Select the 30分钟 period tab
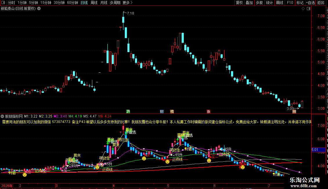Image resolution: width=328 pixels, height=189 pixels. (x=59, y=3)
